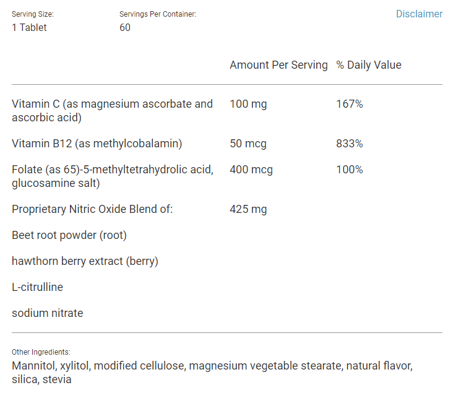Click the 100 mg Vitamin C amount
This screenshot has height=398, width=453.
248,104
